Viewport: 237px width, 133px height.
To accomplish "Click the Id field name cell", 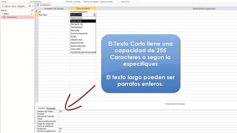I will tap(54, 11).
